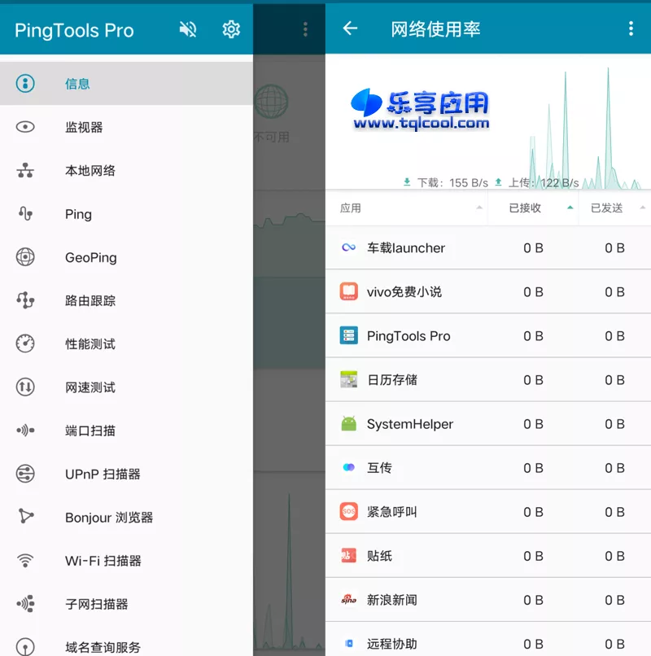Mute app sounds with the speaker icon
The width and height of the screenshot is (651, 656).
187,28
